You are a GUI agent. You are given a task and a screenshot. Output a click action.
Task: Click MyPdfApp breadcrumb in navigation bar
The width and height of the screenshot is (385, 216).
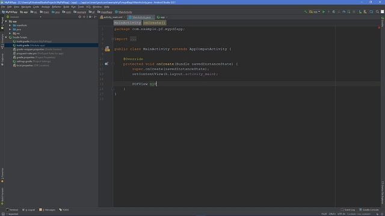10,12
